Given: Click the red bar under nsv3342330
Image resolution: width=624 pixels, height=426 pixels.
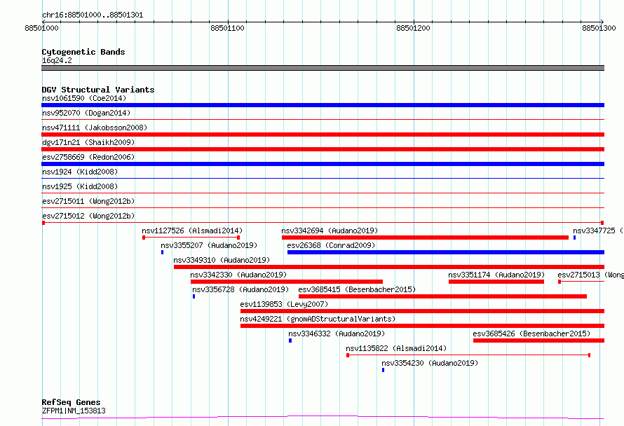Looking at the screenshot, I should (x=287, y=282).
